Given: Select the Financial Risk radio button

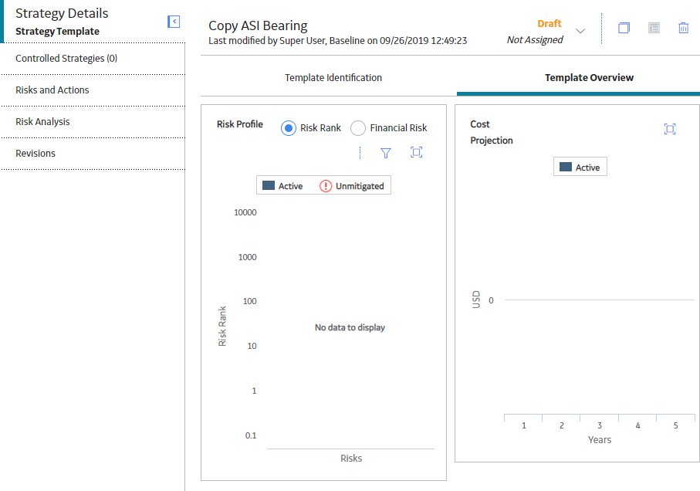Looking at the screenshot, I should (x=358, y=128).
